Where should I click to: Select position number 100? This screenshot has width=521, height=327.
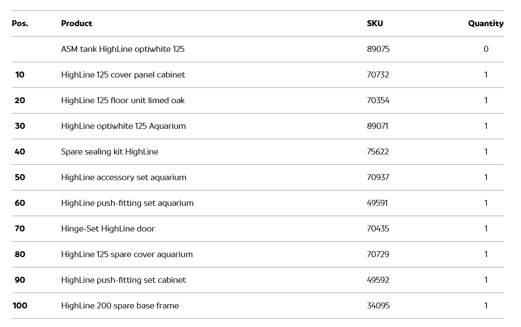point(20,306)
